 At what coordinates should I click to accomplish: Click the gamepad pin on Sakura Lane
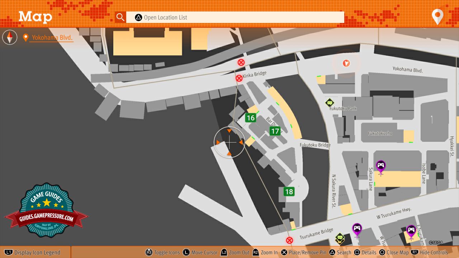tap(380, 166)
